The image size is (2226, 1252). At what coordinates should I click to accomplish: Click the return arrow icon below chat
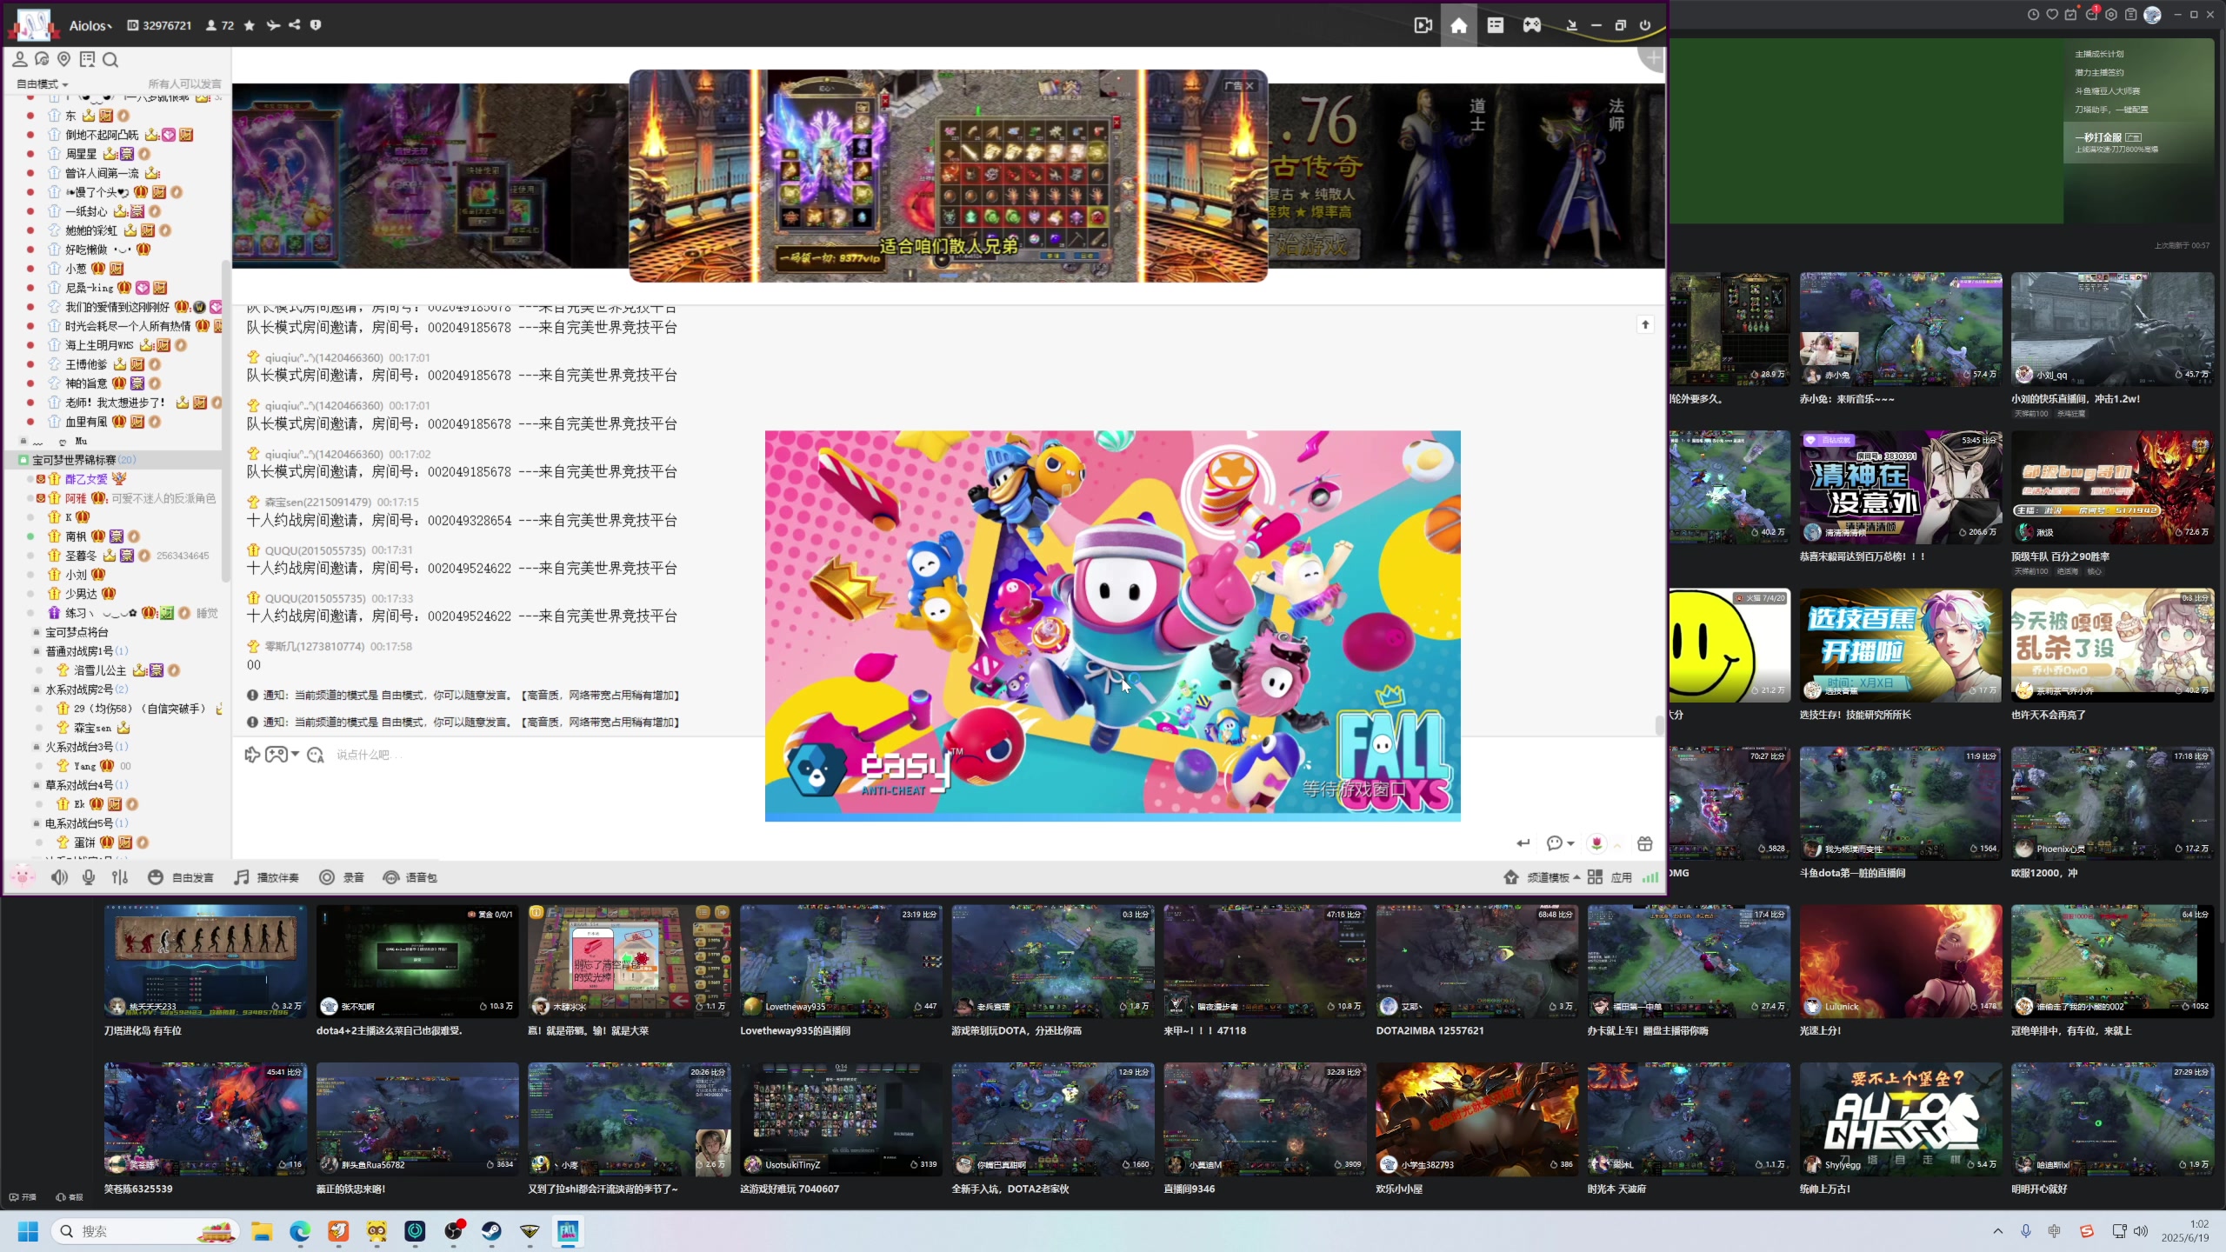coord(1523,843)
